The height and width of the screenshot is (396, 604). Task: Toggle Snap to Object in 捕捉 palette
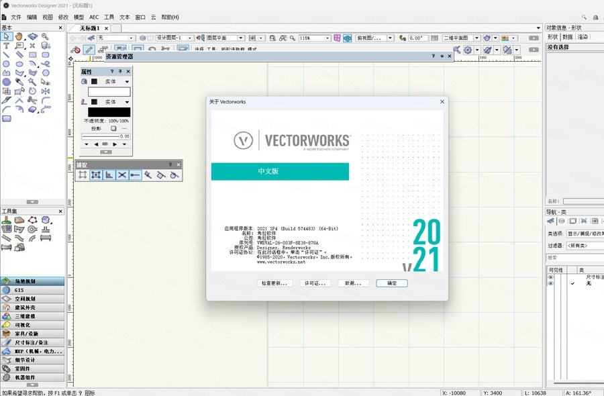click(96, 175)
